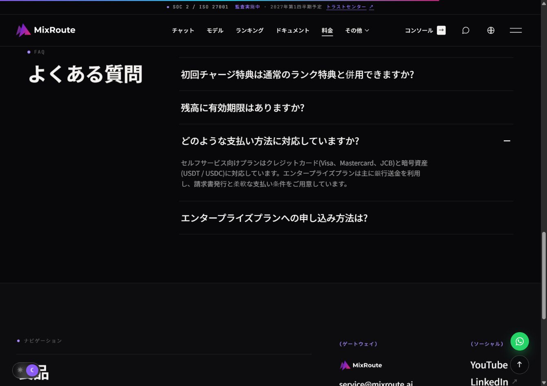Click the SOC 2 / ISO 27001 text
Viewport: 547px width, 386px height.
coord(200,7)
